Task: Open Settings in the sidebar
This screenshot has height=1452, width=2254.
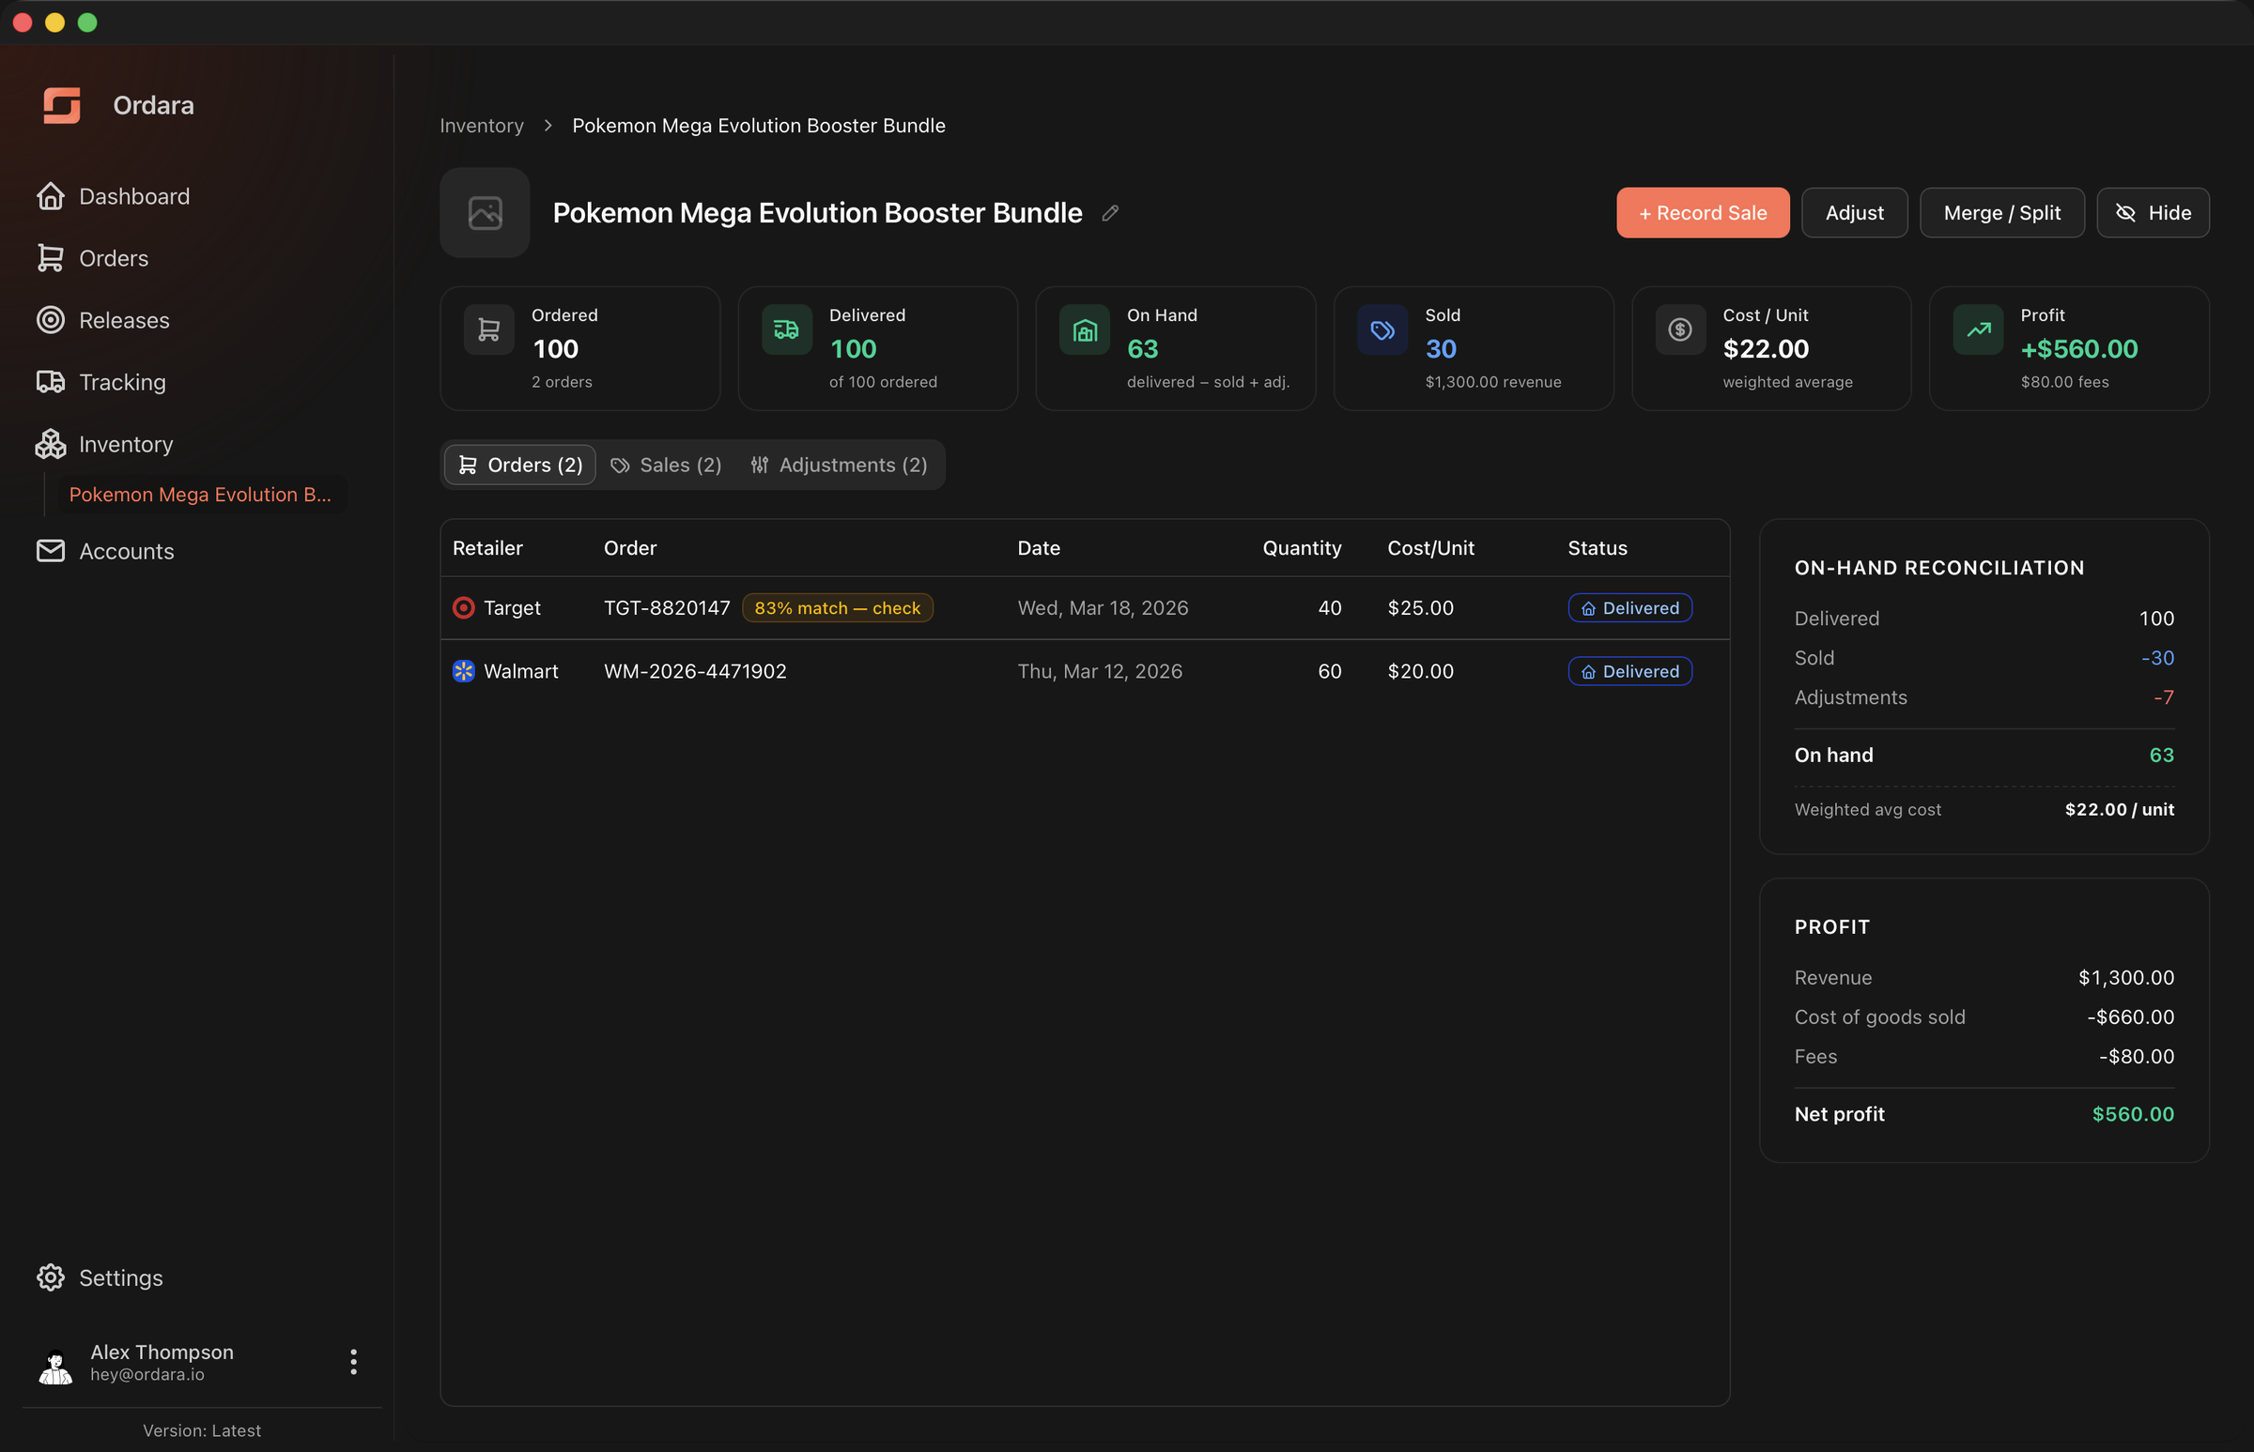Action: [99, 1277]
